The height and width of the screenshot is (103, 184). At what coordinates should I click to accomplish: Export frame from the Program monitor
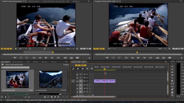[x=170, y=58]
